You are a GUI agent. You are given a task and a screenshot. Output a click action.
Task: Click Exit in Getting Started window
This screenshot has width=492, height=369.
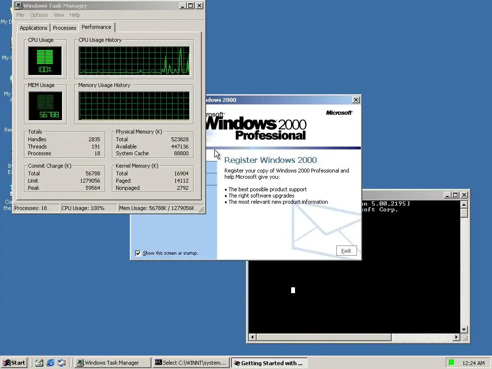(346, 251)
